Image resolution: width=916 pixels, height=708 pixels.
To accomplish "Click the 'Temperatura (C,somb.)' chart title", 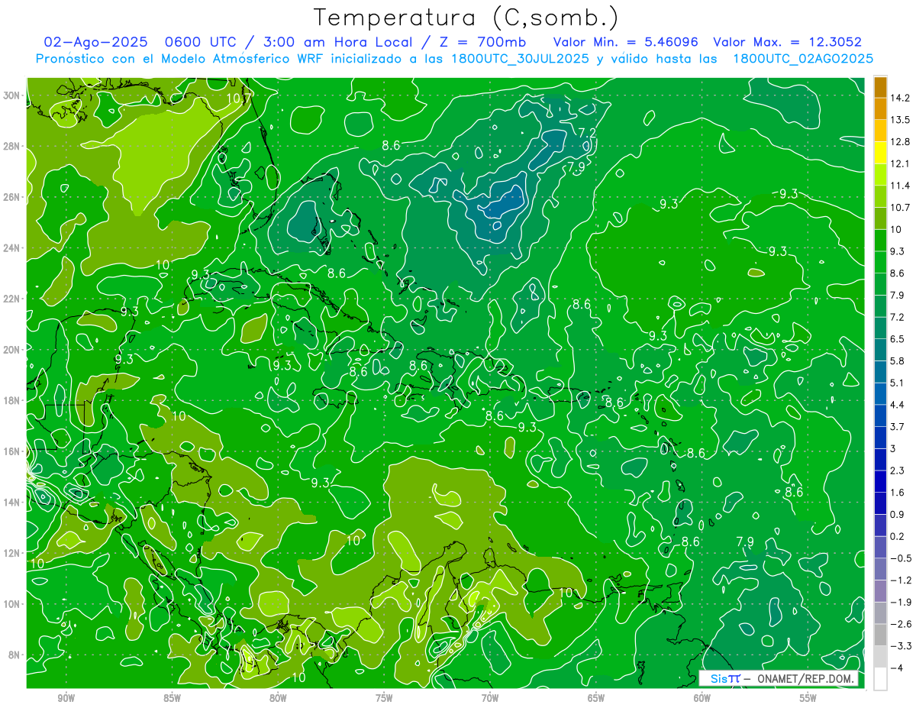I will click(x=466, y=18).
